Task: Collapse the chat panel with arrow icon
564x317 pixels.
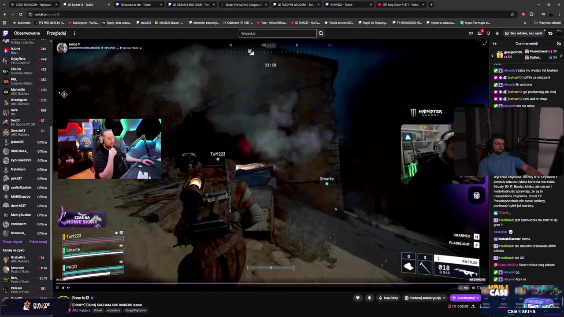Action: coord(494,44)
